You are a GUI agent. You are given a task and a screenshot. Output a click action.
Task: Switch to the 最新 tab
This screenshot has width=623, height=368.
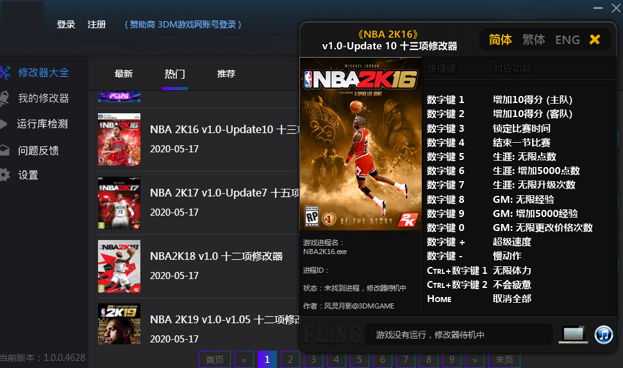click(124, 74)
